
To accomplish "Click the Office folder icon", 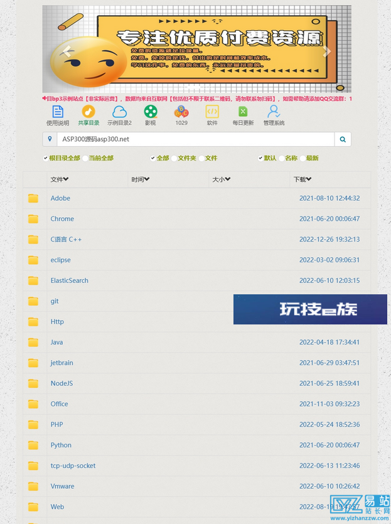I will 33,404.
